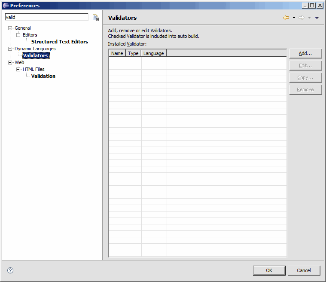Go back using the yellow arrow

[286, 18]
